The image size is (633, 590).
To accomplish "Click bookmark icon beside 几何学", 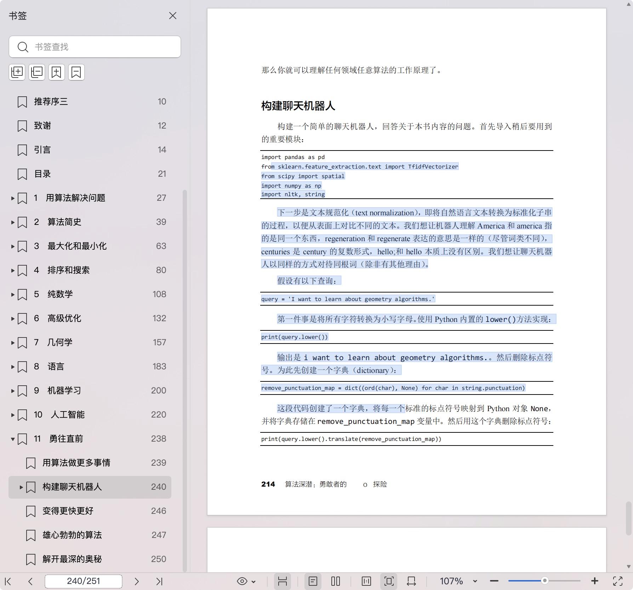I will coord(22,342).
